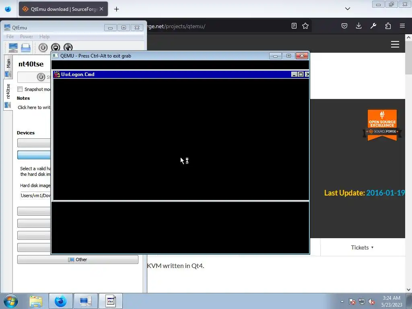412x309 pixels.
Task: Open the list all tabs chevron in Firefox
Action: [x=348, y=9]
